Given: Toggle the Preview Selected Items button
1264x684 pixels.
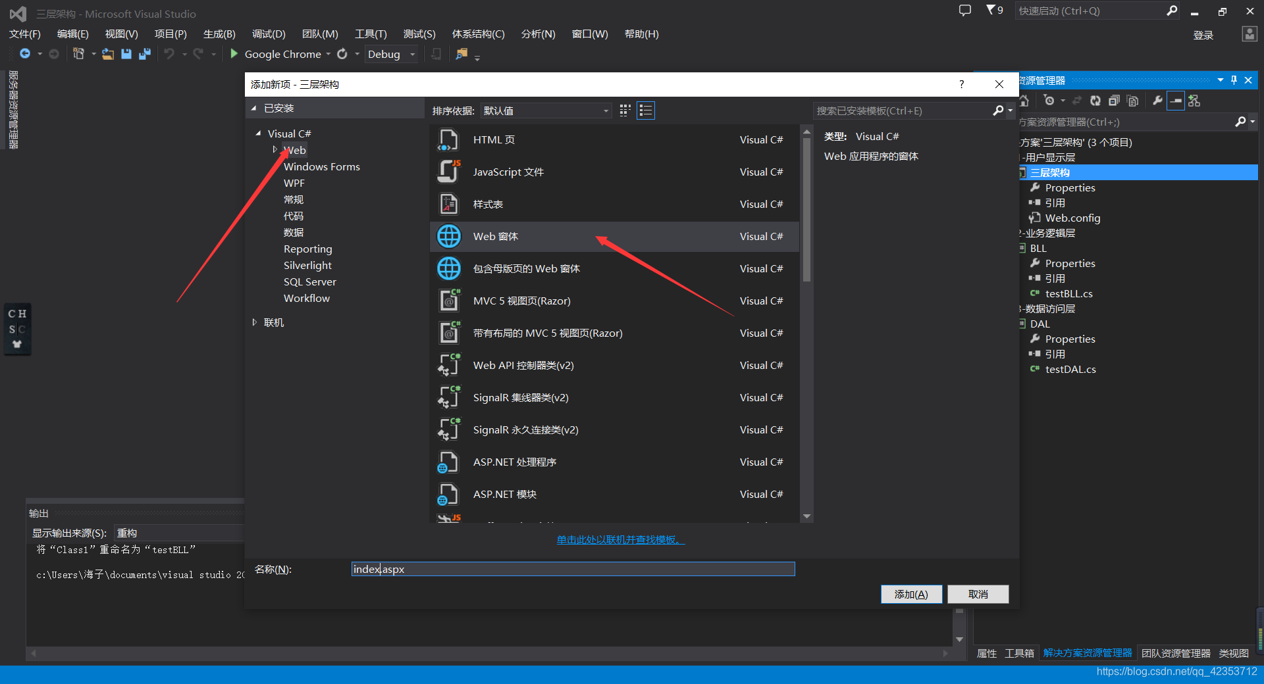Looking at the screenshot, I should point(1176,101).
